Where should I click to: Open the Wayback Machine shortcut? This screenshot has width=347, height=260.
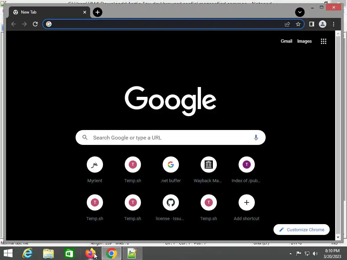coord(208,170)
